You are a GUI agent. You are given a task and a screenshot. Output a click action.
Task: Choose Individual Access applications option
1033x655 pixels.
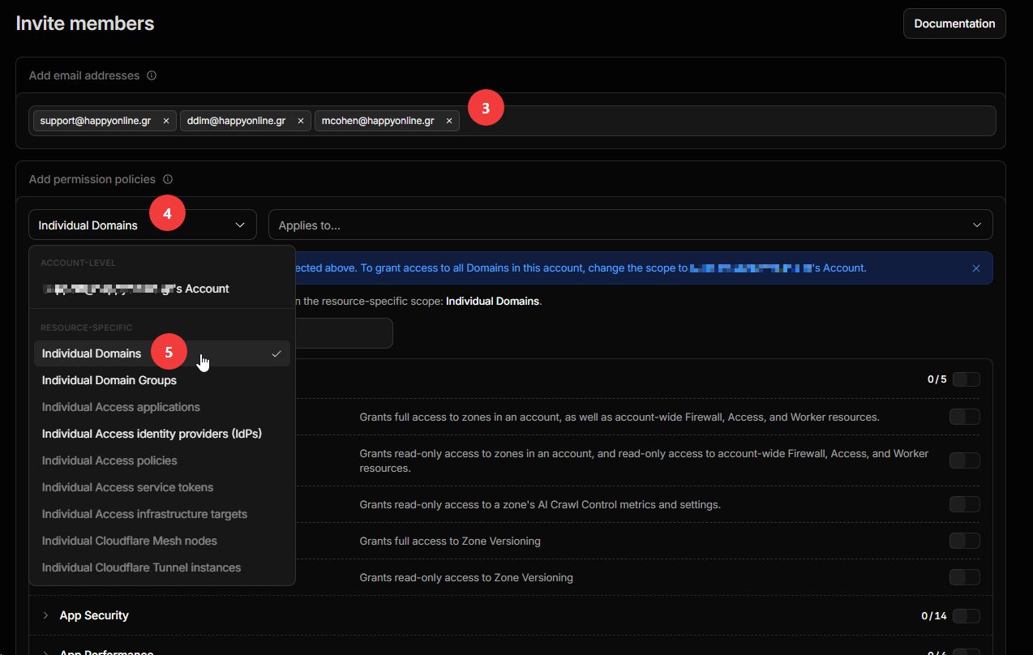(162, 407)
